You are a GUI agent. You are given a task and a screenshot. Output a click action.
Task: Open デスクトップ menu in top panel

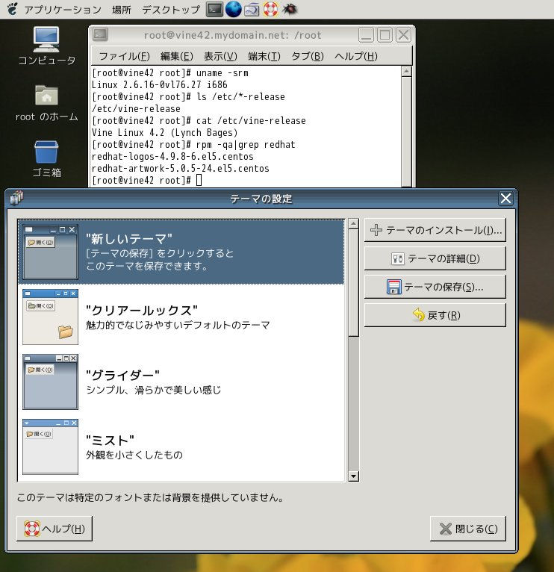pyautogui.click(x=171, y=10)
